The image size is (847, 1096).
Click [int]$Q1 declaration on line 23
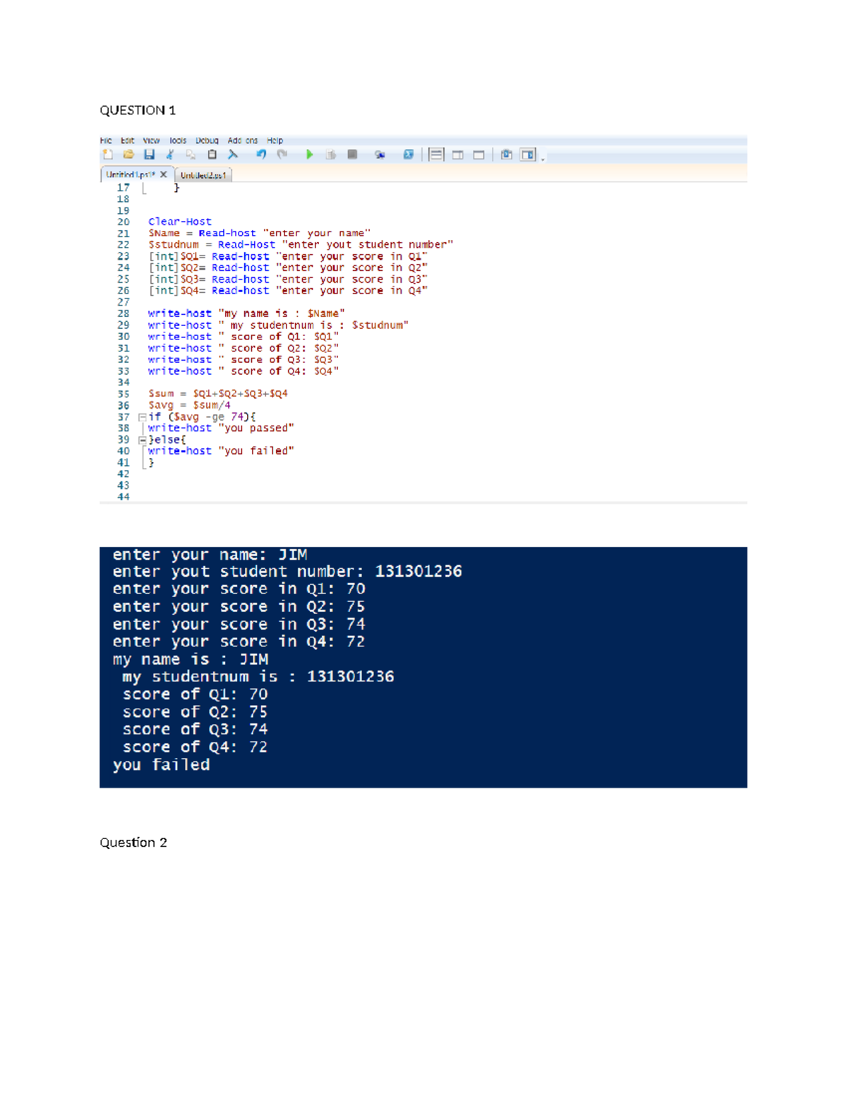(x=288, y=256)
